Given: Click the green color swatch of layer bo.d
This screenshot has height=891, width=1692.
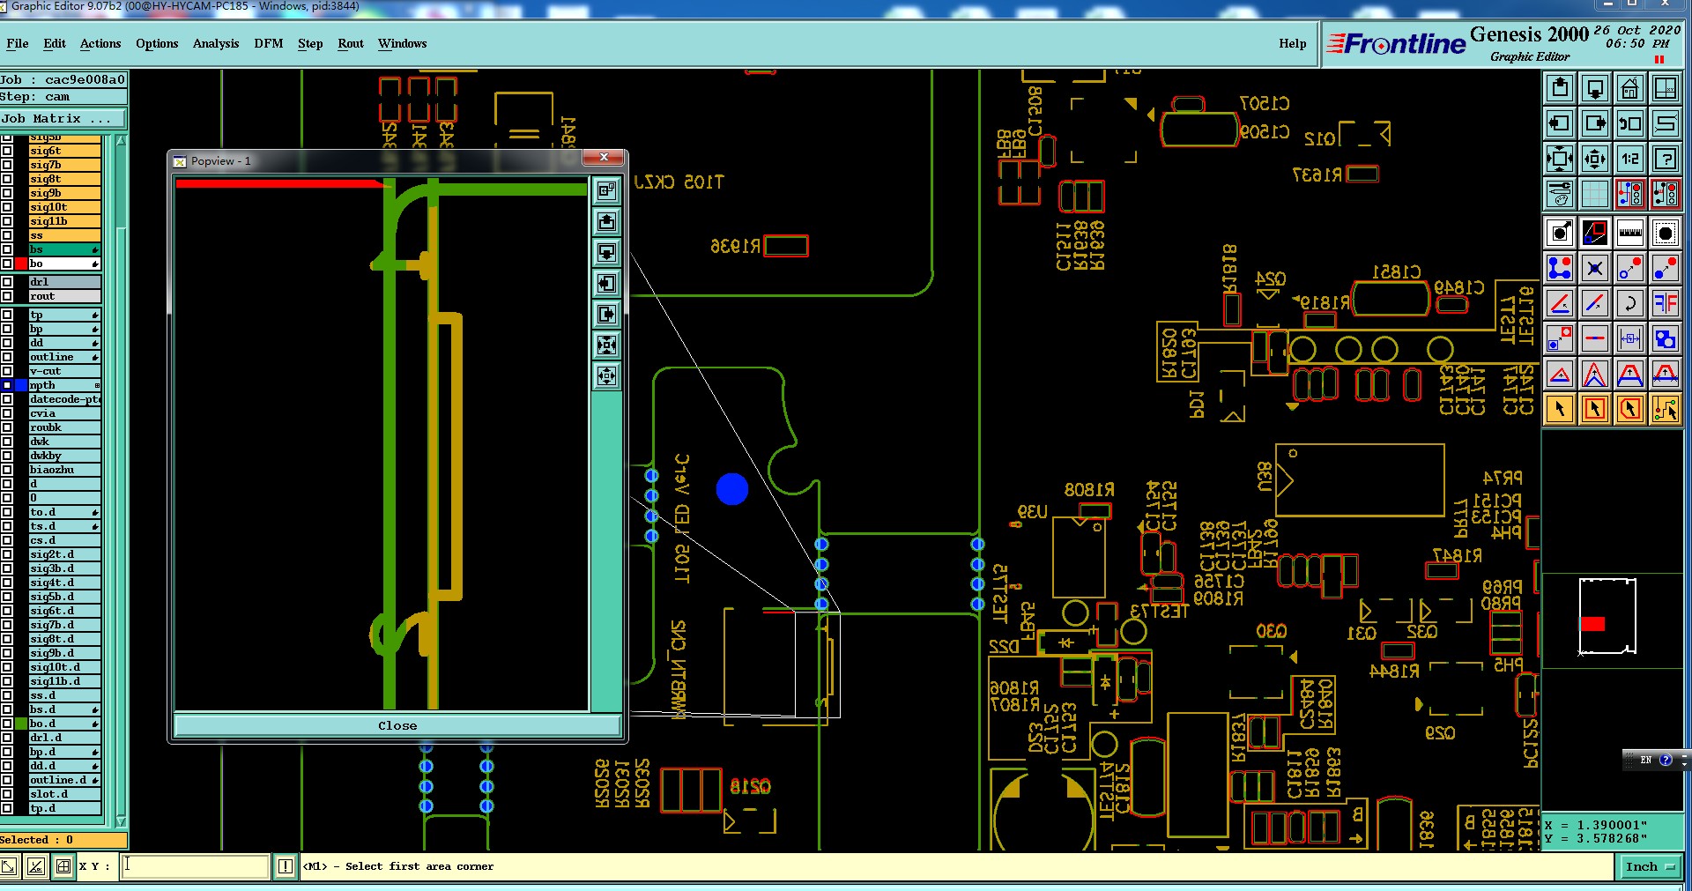Looking at the screenshot, I should pos(21,724).
